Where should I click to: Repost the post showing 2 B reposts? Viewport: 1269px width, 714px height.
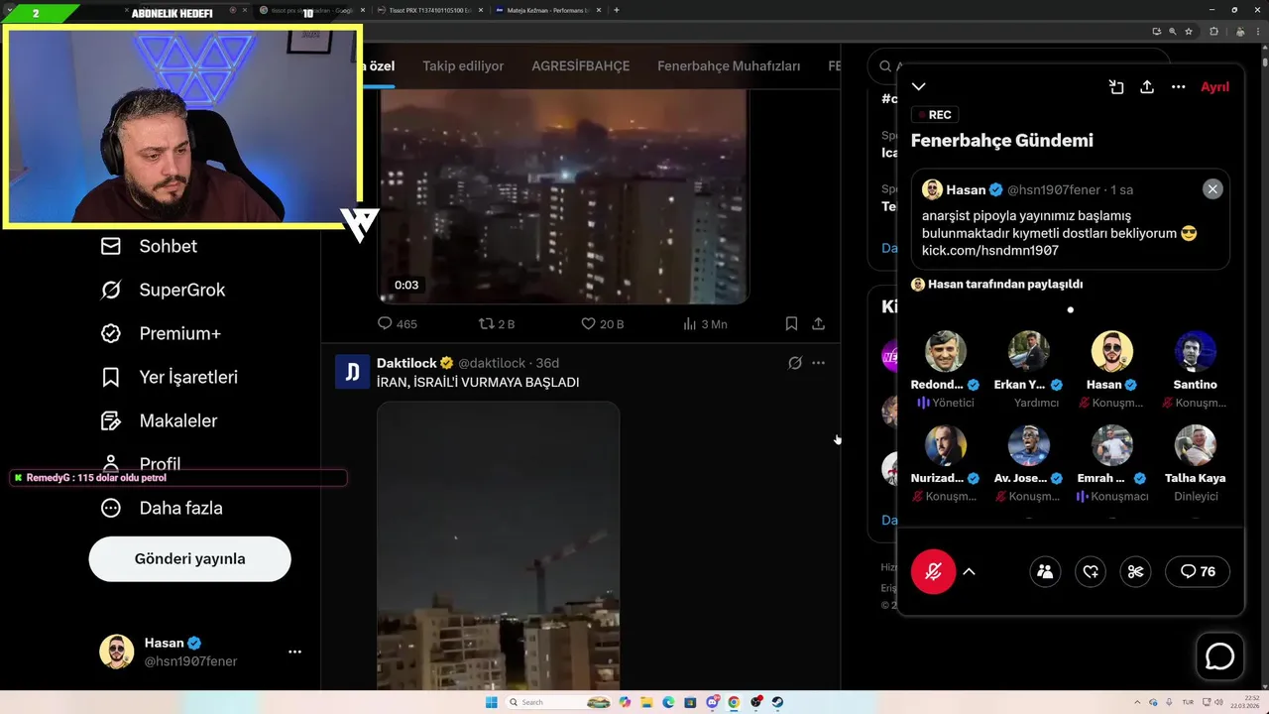coord(497,323)
